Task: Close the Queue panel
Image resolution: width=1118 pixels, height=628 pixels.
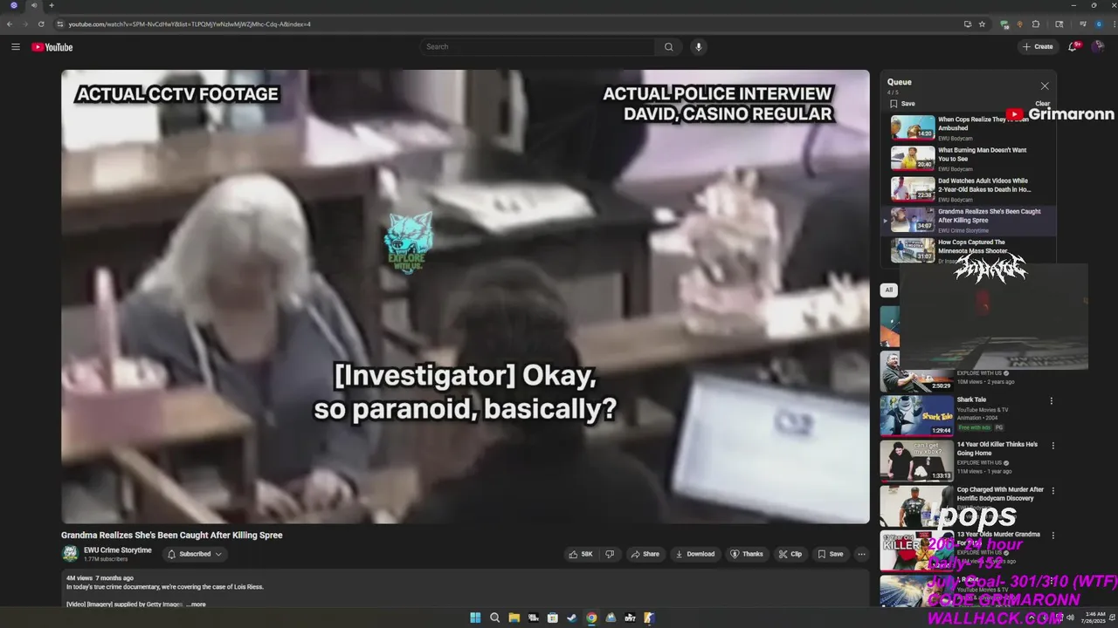Action: point(1045,85)
